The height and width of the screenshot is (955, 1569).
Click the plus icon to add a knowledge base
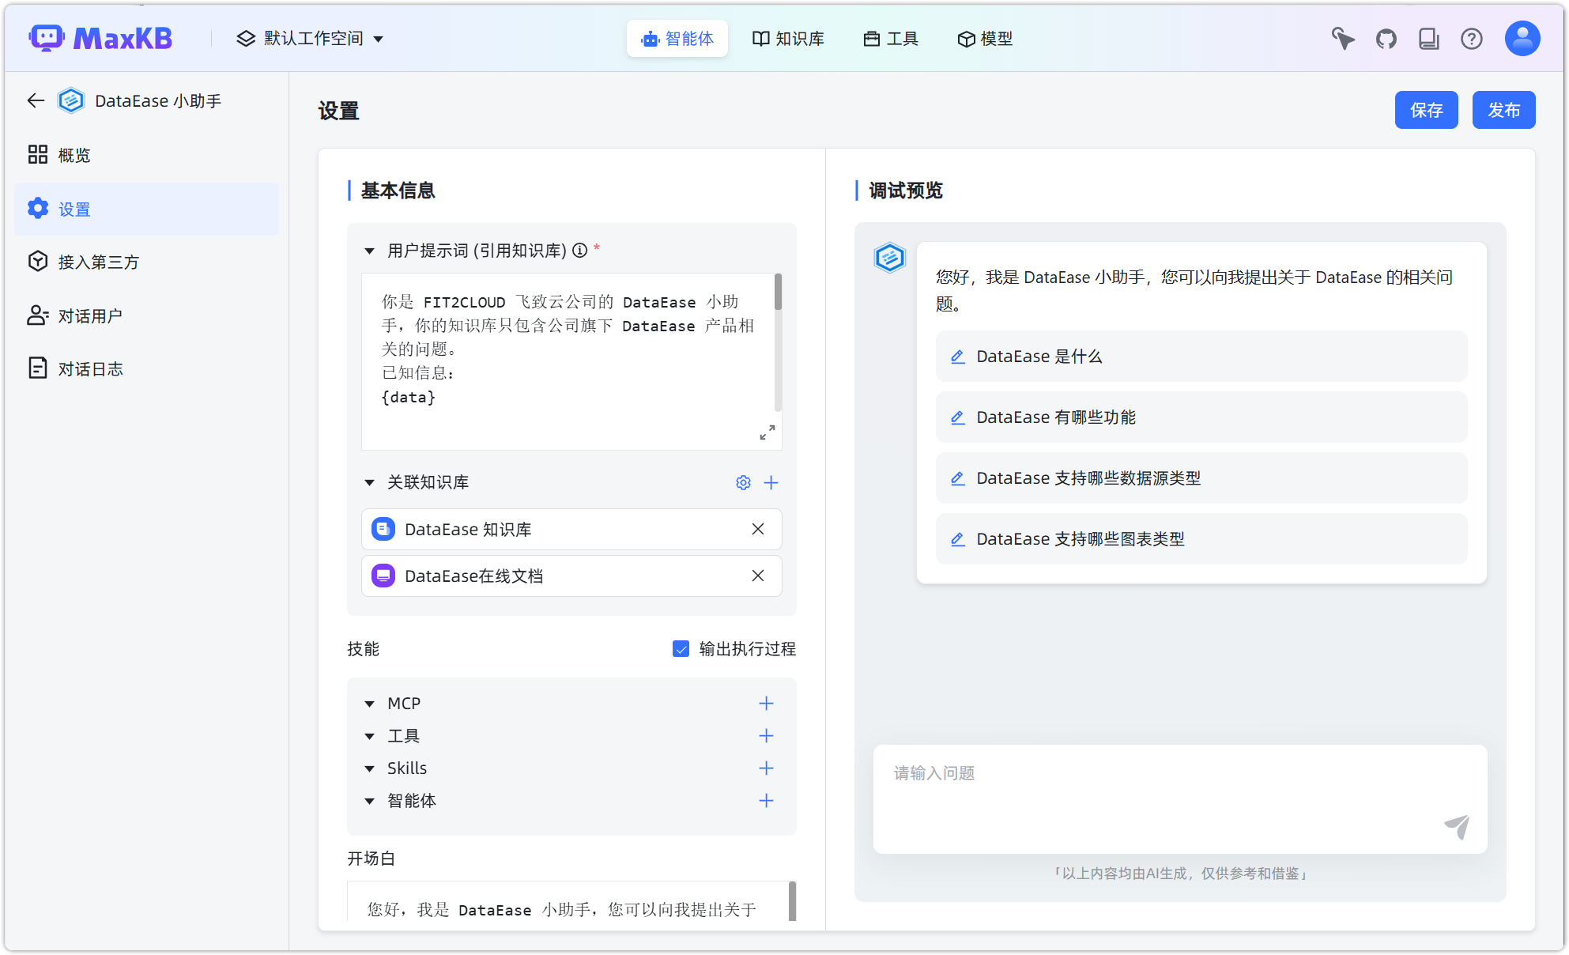click(771, 482)
